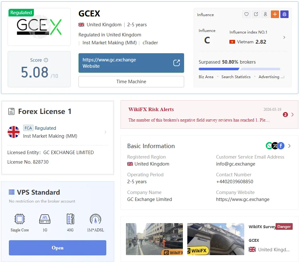Click the VPS Standard Open button
299x263 pixels.
click(x=57, y=248)
